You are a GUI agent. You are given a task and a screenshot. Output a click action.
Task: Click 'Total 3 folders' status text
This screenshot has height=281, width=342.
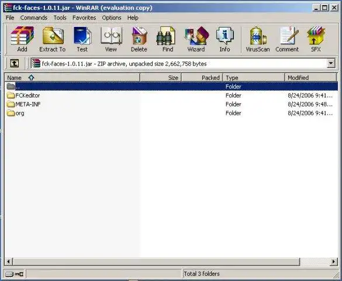tap(202, 274)
